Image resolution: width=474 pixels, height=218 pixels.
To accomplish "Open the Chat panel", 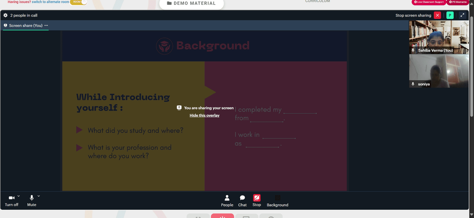I will [x=242, y=201].
